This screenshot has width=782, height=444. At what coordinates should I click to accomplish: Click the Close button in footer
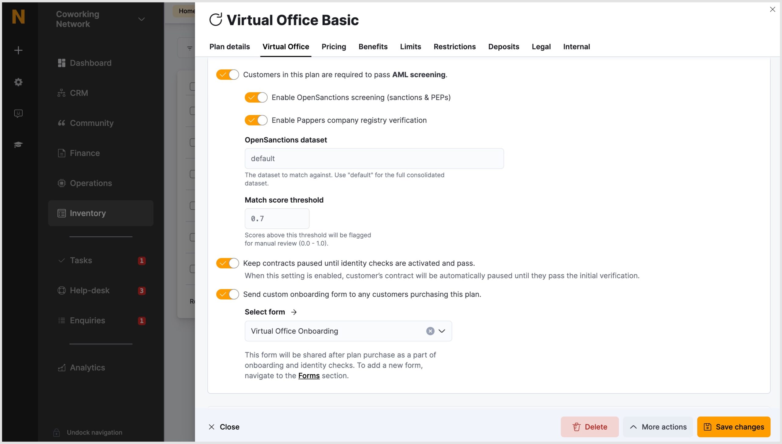(x=224, y=427)
